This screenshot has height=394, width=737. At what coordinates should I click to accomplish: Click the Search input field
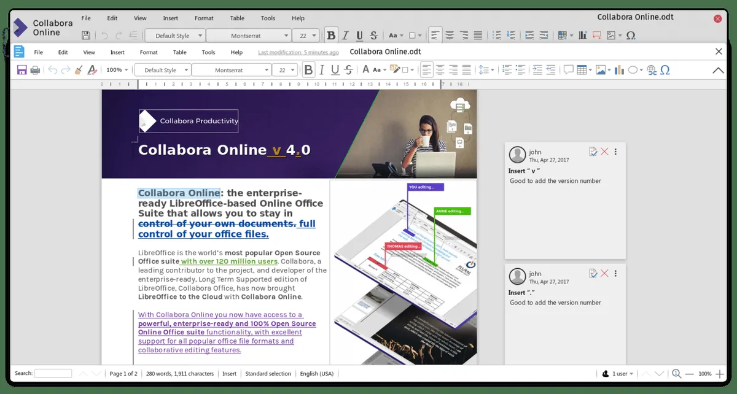tap(53, 373)
